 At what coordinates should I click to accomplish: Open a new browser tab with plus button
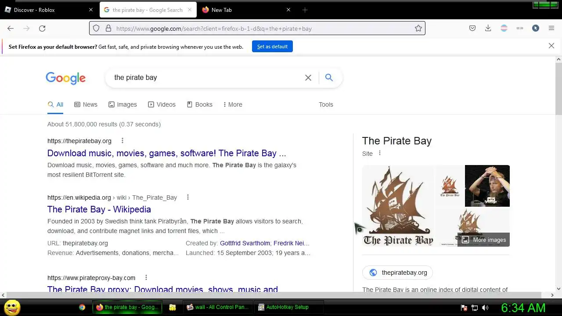tap(305, 10)
